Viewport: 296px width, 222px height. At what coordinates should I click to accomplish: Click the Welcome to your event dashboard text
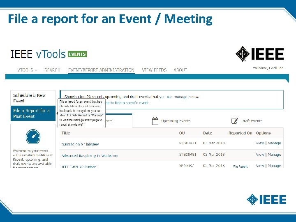click(32, 158)
